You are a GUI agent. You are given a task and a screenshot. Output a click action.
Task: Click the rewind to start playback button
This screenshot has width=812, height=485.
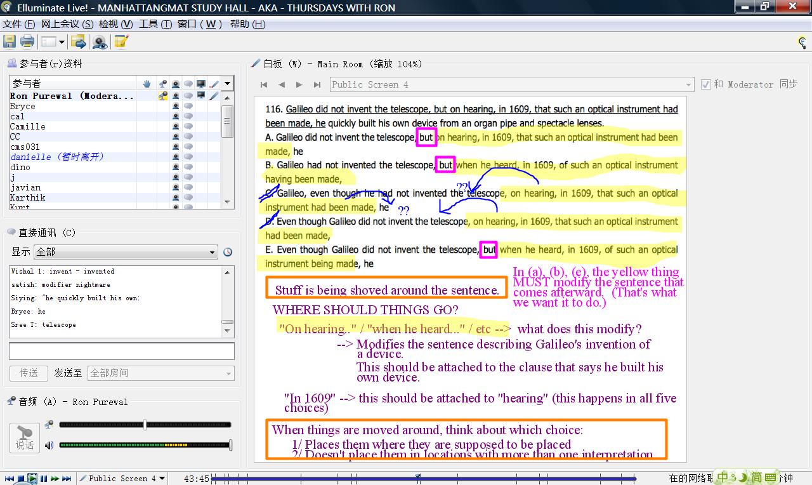coord(10,479)
